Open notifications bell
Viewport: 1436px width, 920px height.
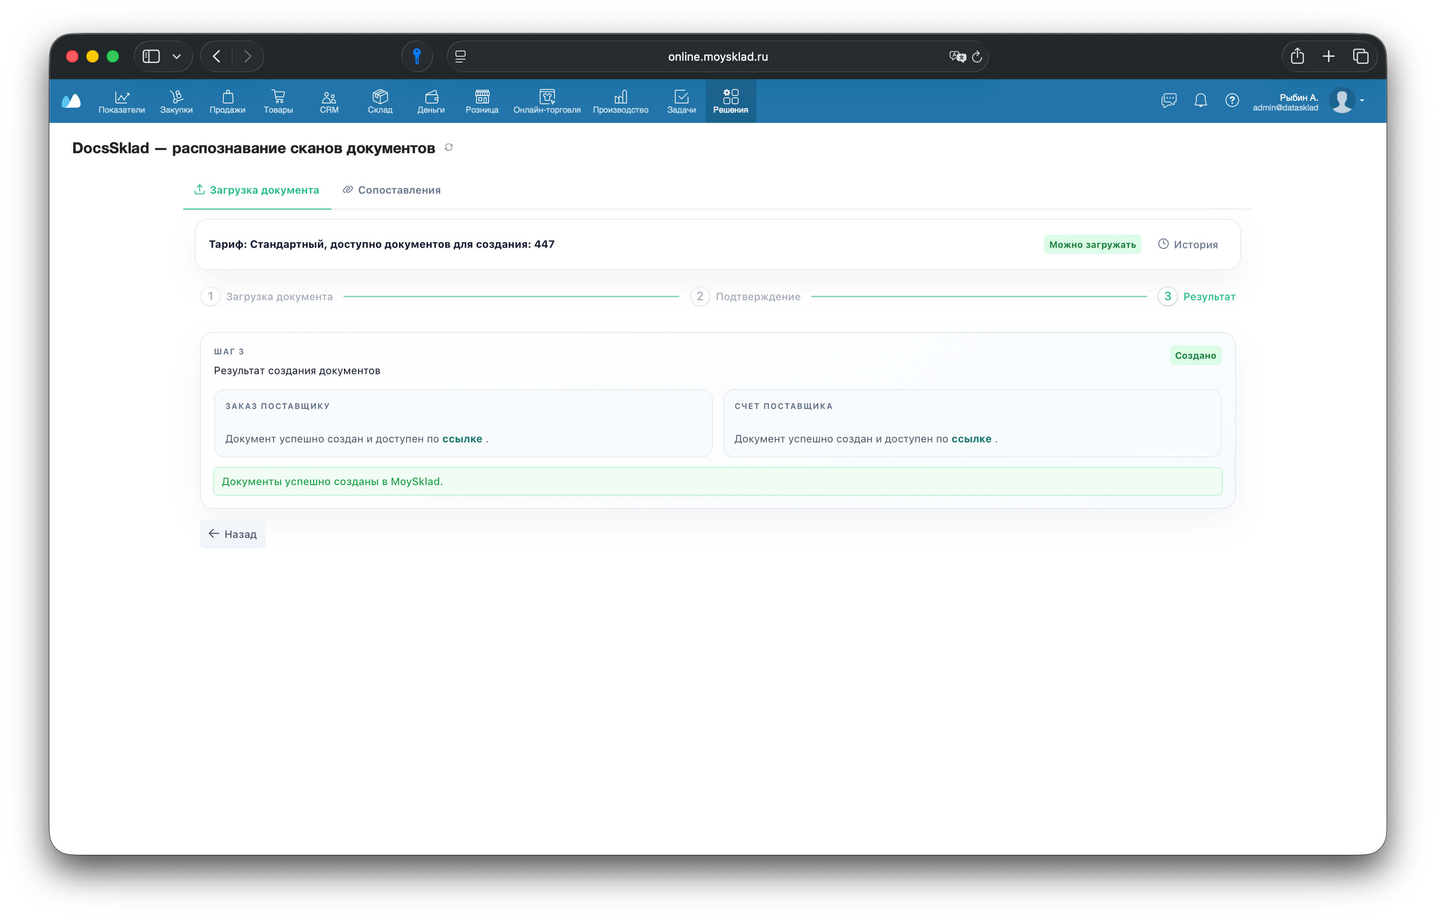pos(1200,100)
